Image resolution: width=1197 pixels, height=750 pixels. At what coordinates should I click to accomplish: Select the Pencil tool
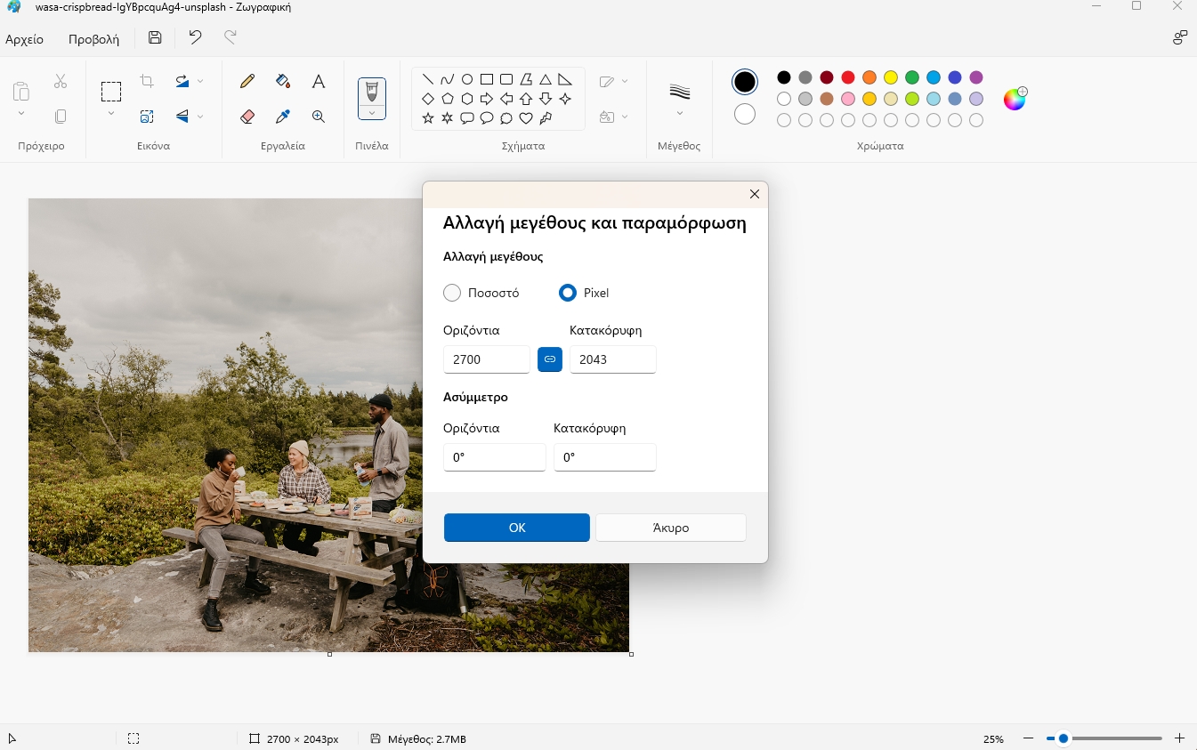[247, 82]
